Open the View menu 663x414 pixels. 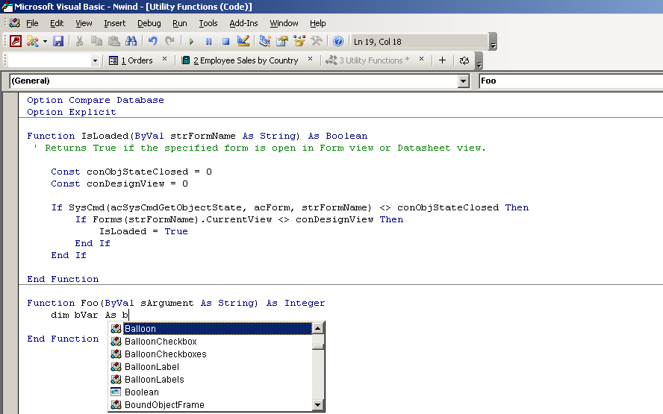click(84, 23)
